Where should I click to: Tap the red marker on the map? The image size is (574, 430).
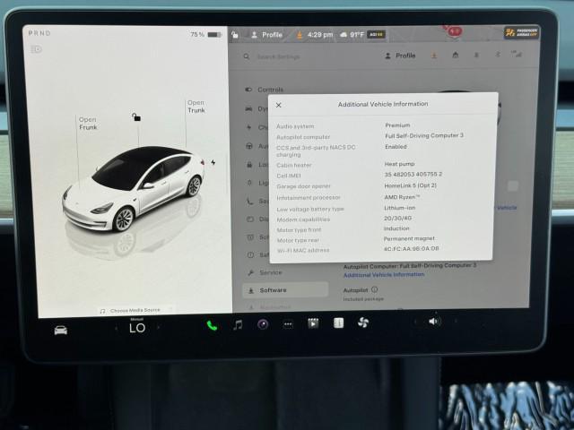[455, 32]
